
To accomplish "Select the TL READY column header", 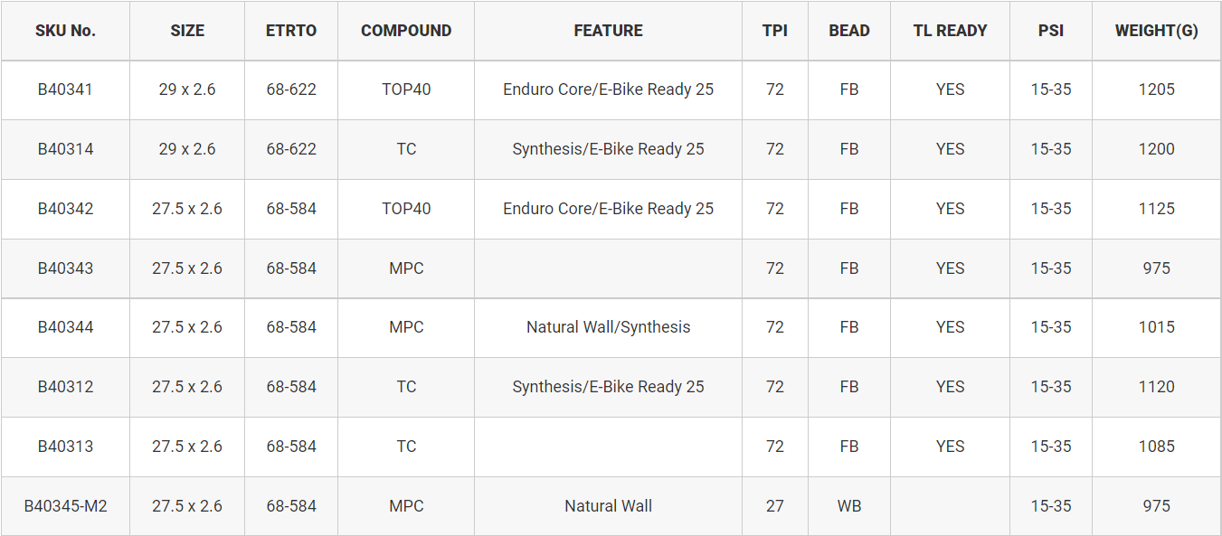I will (x=950, y=31).
